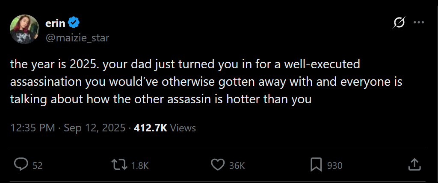Image resolution: width=438 pixels, height=183 pixels.
Task: Click the bold 412.7K view count number
Action: [150, 128]
